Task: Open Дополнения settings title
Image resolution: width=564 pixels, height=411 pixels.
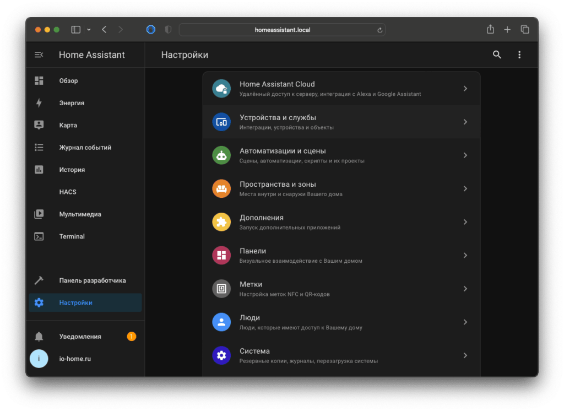Action: [262, 218]
